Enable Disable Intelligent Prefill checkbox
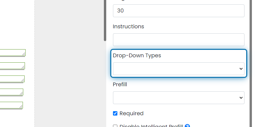Viewport: 259px width, 127px height. pyautogui.click(x=115, y=126)
